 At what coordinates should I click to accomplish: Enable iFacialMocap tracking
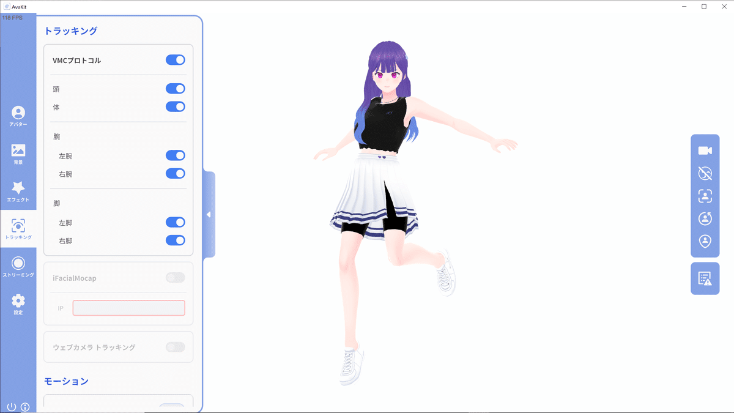(176, 277)
